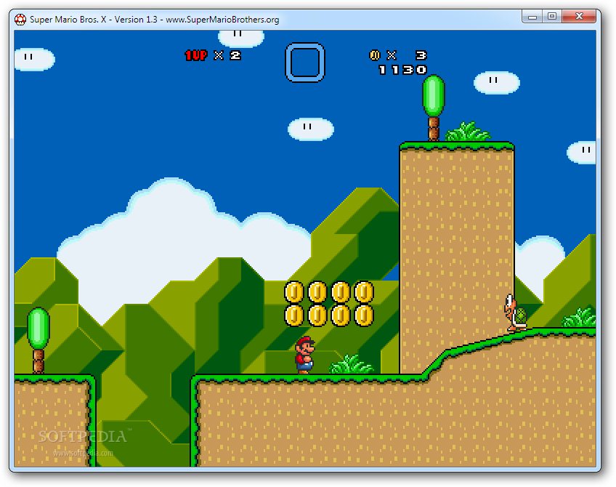The height and width of the screenshot is (487, 616).
Task: Click the green tree on the left ledge
Action: point(38,340)
